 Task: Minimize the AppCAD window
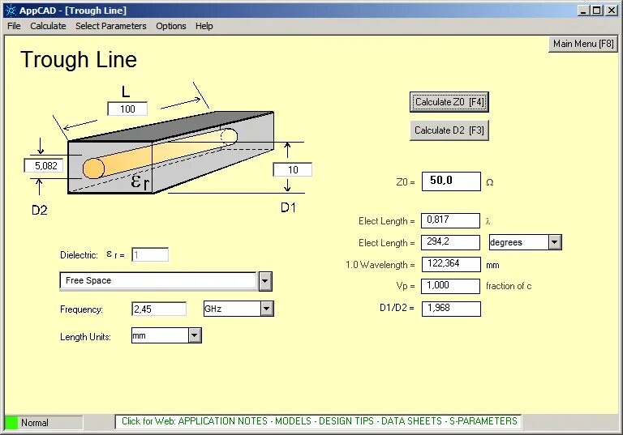click(583, 11)
